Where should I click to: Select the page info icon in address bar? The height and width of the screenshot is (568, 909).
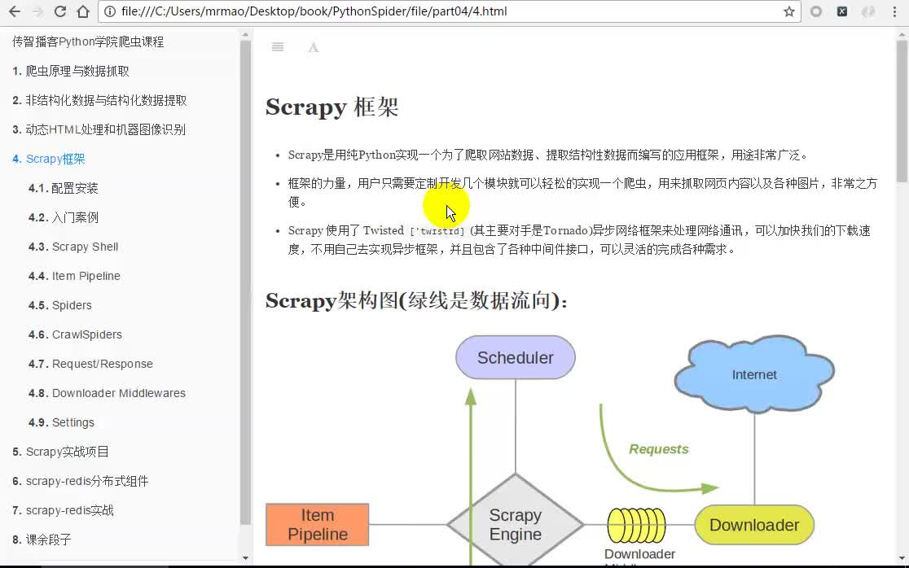109,12
